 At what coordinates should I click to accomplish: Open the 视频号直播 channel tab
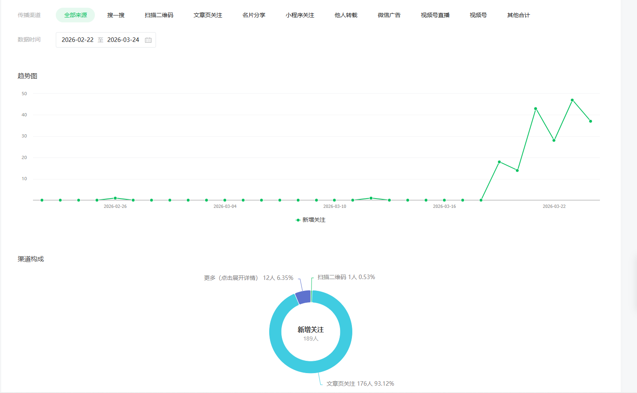pos(435,15)
